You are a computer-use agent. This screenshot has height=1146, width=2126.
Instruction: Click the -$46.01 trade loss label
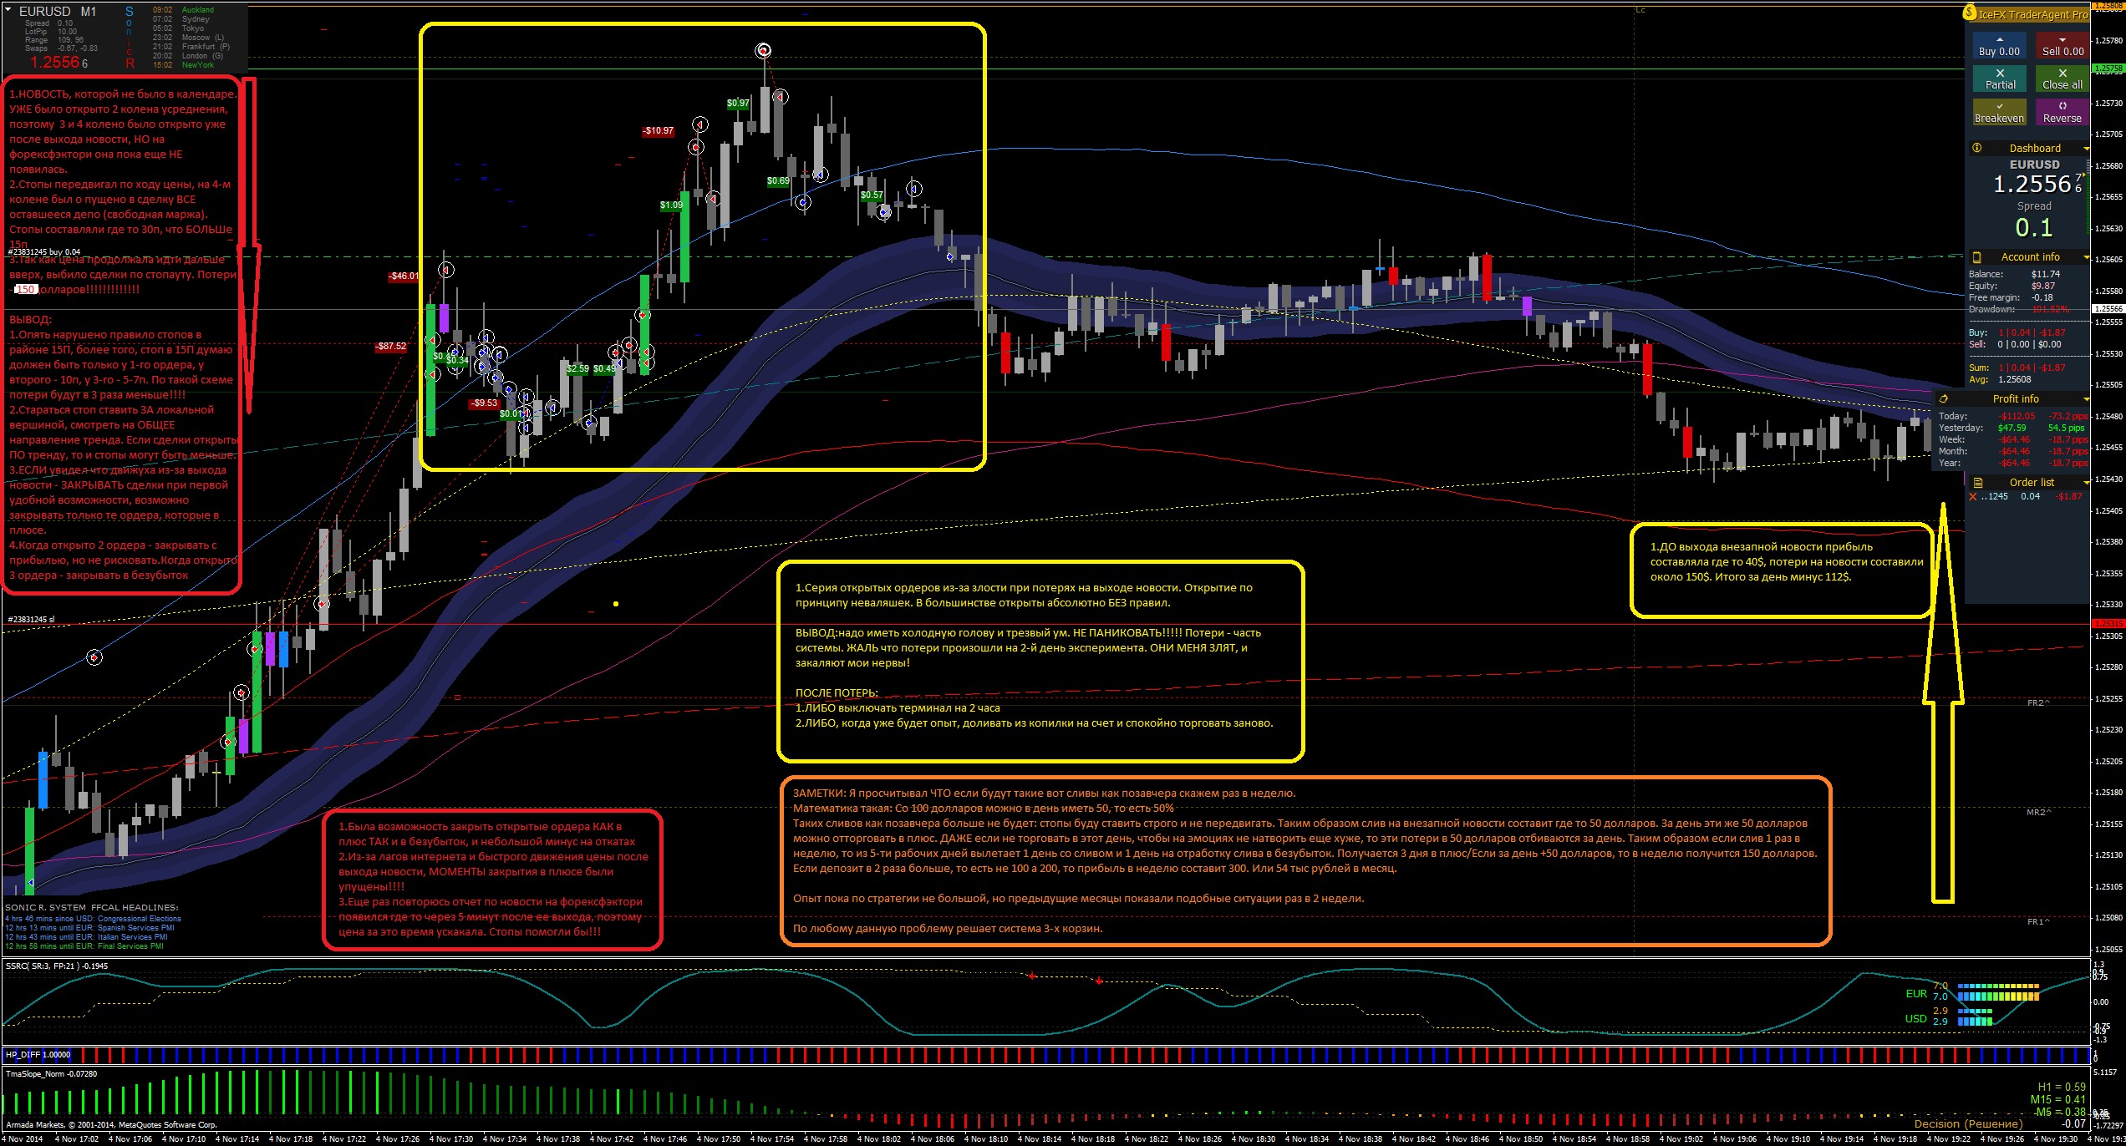pos(404,276)
